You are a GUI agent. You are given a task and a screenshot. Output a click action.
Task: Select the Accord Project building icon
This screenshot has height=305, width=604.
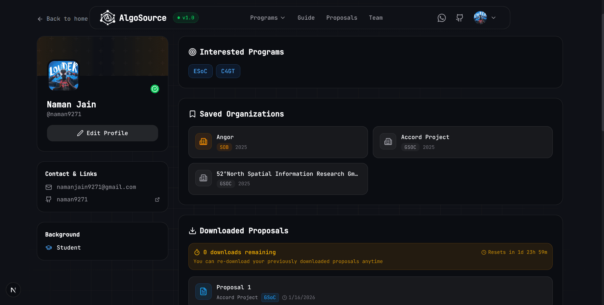(x=388, y=141)
